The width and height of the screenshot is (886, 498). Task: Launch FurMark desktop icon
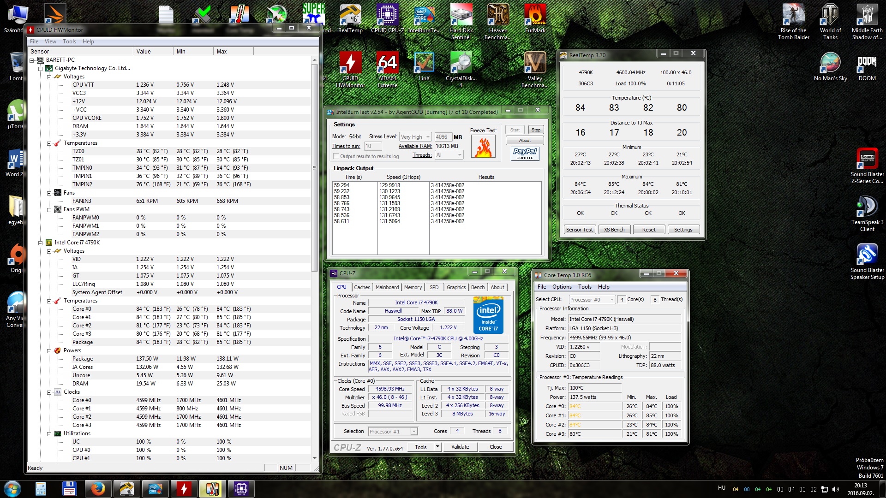pyautogui.click(x=535, y=18)
